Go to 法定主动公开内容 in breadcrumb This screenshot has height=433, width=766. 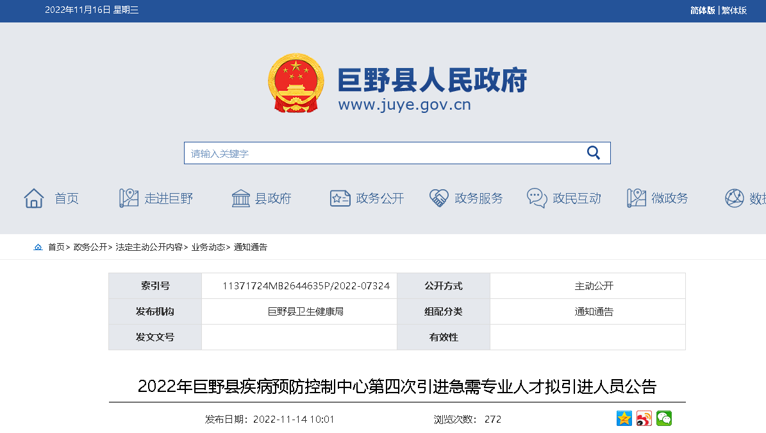pos(149,247)
